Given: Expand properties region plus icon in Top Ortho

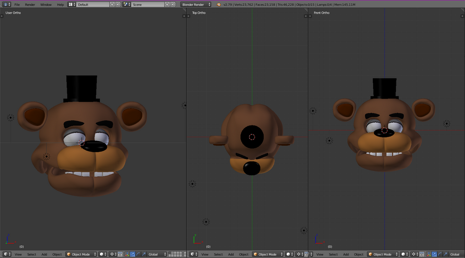Looking at the screenshot, I should 305,16.
